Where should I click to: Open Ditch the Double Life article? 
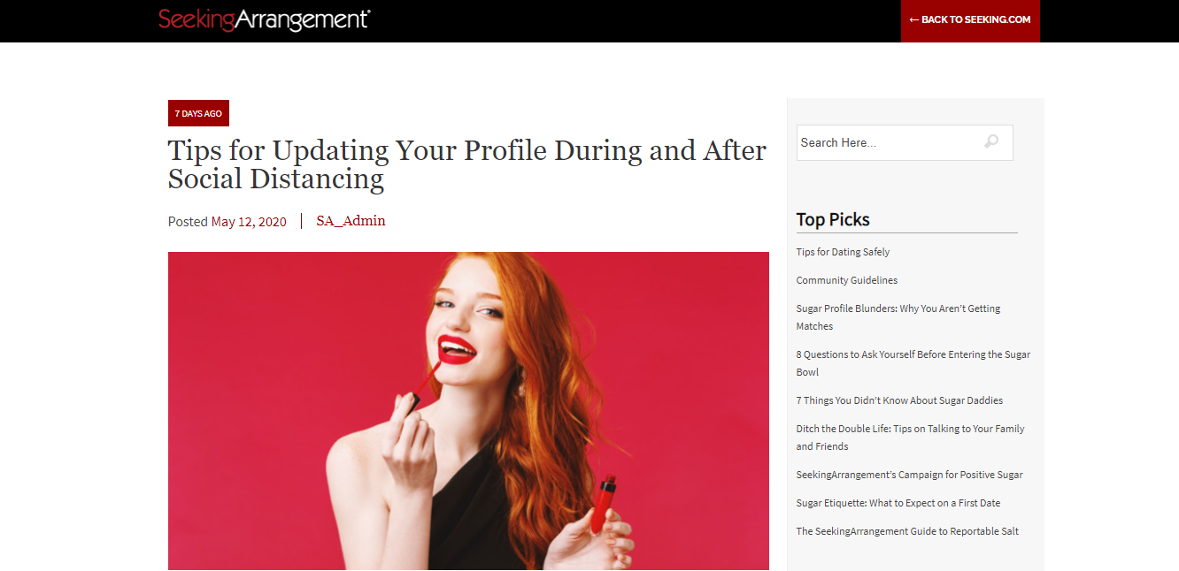tap(910, 438)
